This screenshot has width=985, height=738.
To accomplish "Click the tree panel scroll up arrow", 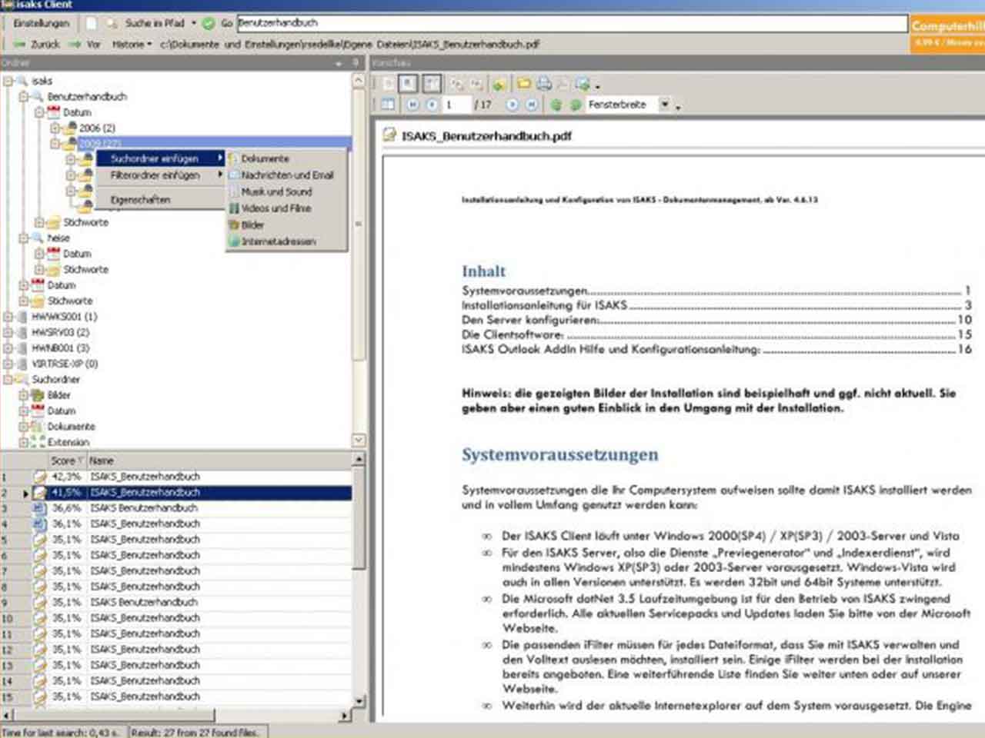I will tap(359, 80).
